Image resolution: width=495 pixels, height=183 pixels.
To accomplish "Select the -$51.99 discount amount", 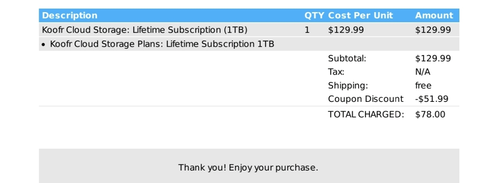I will (432, 99).
